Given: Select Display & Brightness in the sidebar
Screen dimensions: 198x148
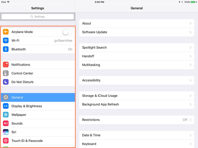Looking at the screenshot, I should (x=27, y=106).
